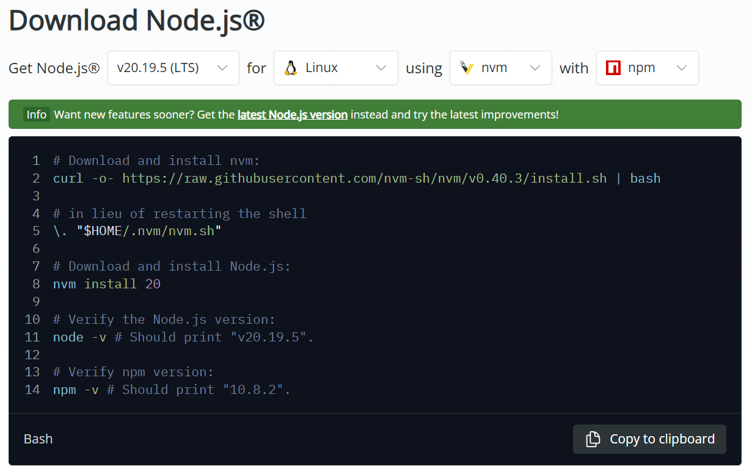Click the Linux penguin icon
The image size is (752, 474).
coord(291,68)
